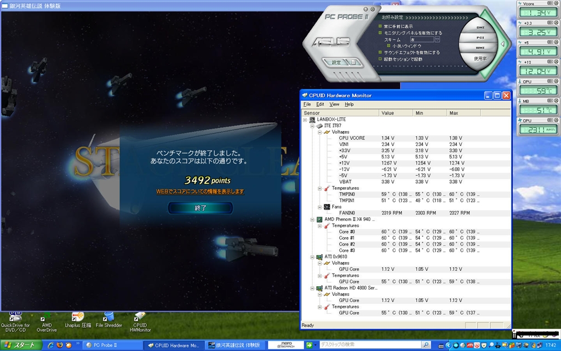Select the Core #2 temperature row
Viewport: 561px width, 351px height.
406,244
